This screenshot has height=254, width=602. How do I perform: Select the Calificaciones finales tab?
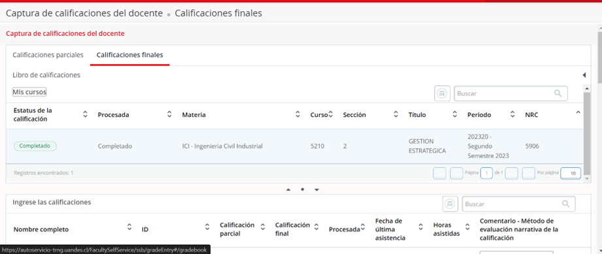pos(130,55)
